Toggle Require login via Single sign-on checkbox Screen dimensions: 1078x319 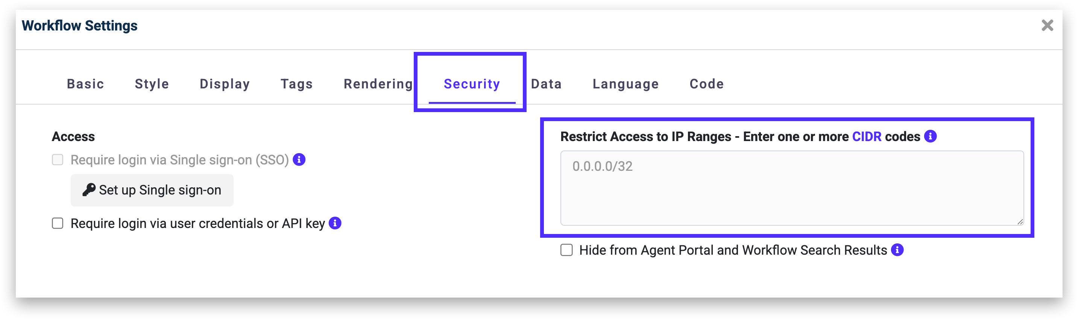tap(58, 159)
